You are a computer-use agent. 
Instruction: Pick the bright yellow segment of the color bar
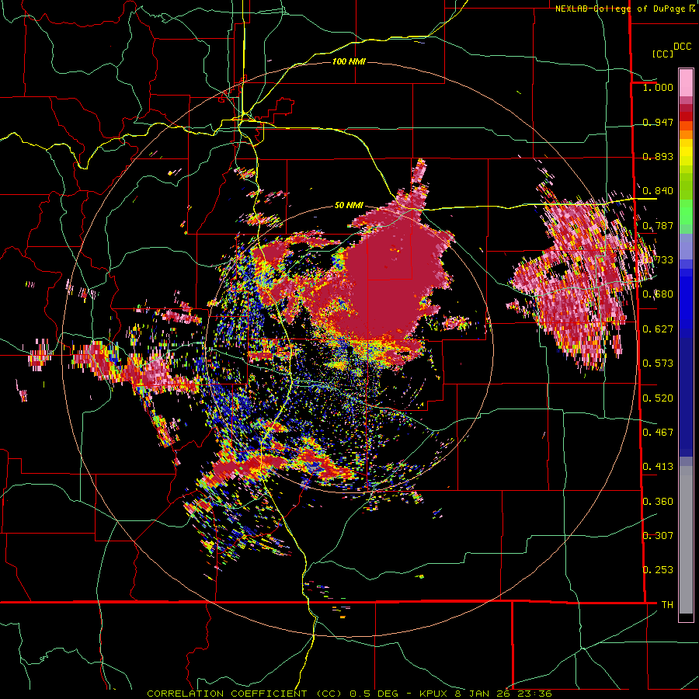[686, 153]
